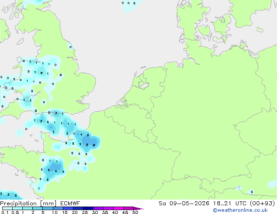
Task: Click the 0 value near the Alps at bottom right
Action: tap(252, 192)
